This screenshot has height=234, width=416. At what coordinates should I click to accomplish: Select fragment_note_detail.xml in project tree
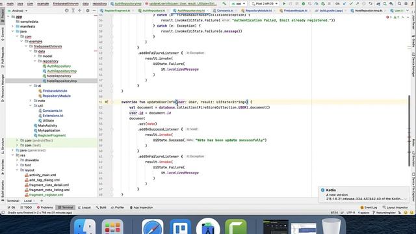click(49, 185)
